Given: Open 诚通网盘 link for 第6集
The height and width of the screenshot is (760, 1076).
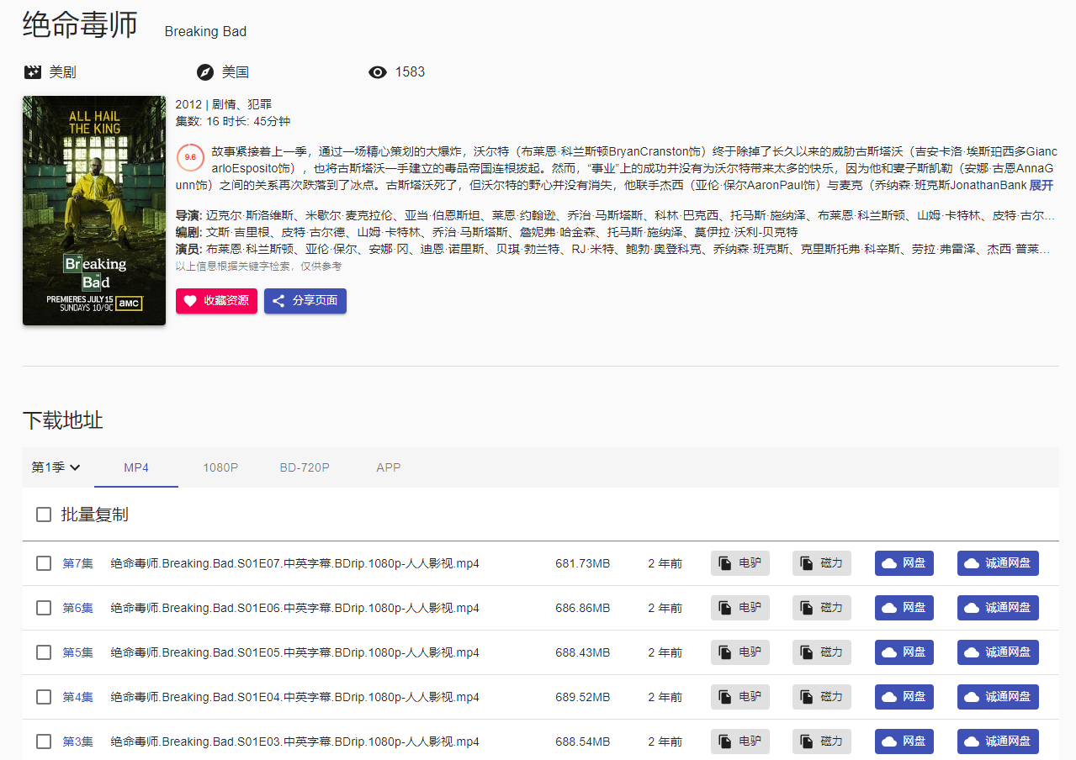Looking at the screenshot, I should click(998, 608).
